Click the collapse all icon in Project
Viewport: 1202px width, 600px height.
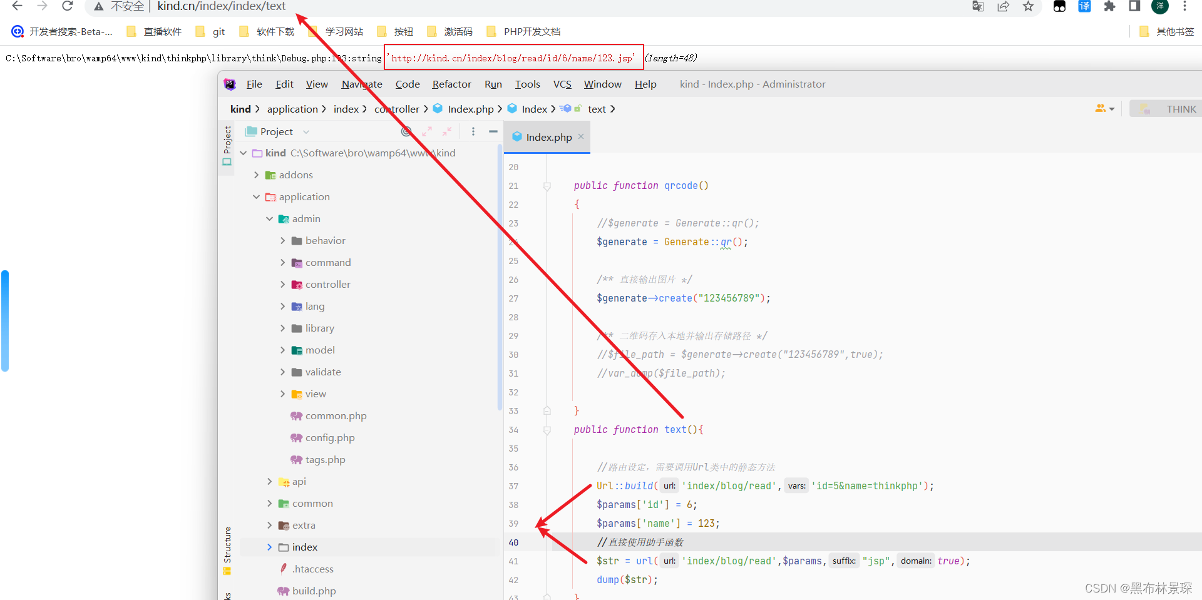447,131
